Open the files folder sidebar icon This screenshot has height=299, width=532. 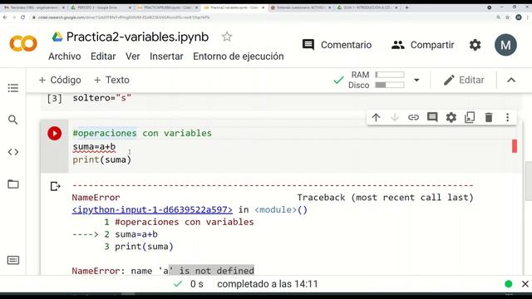(x=13, y=184)
